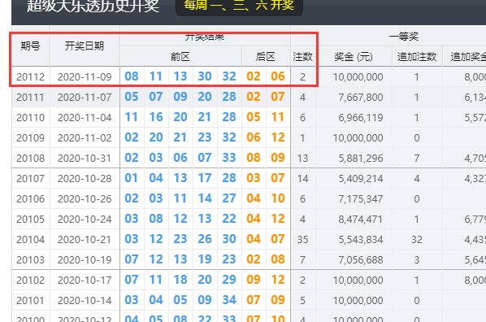This screenshot has width=486, height=322.
Task: Click draw date 2020-10-24
Action: pos(85,220)
